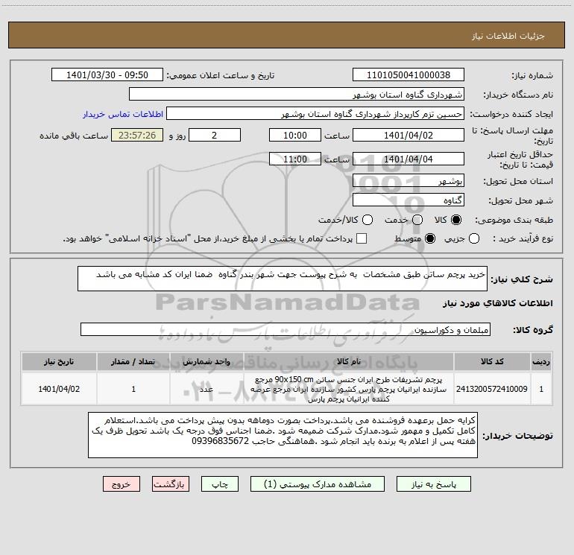Click the تعداد / مقدار column header

coord(133,361)
